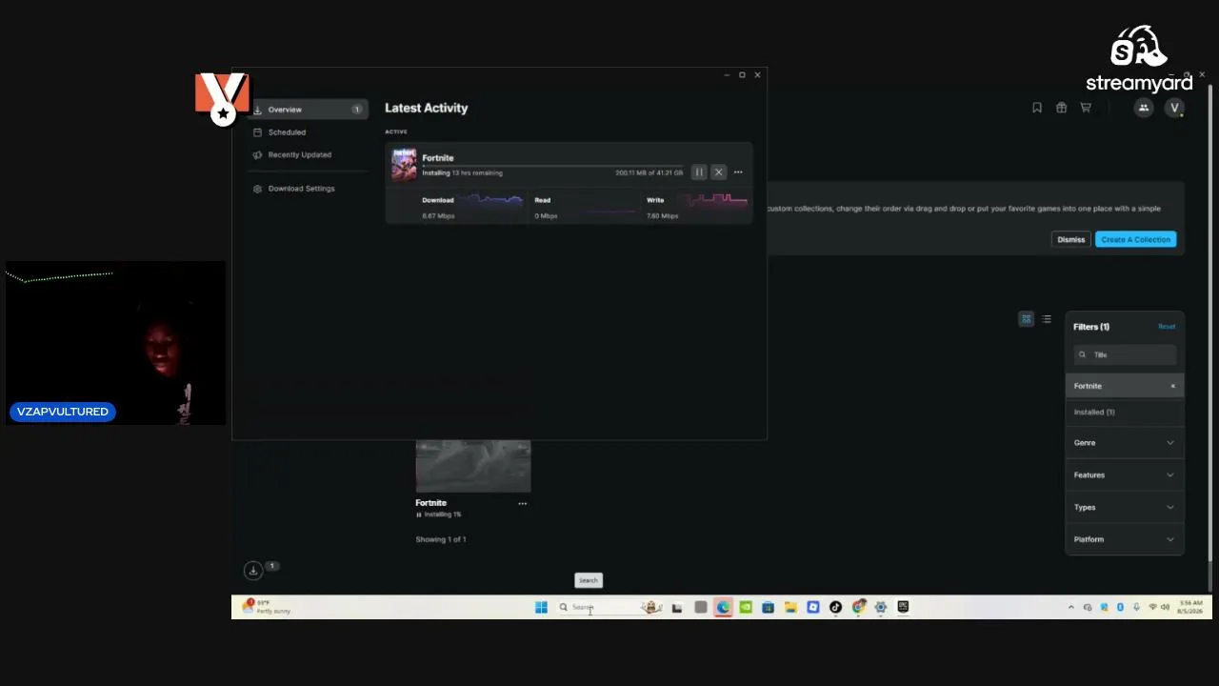Open the NVIDIA app from the taskbar
This screenshot has width=1219, height=686.
(x=746, y=607)
